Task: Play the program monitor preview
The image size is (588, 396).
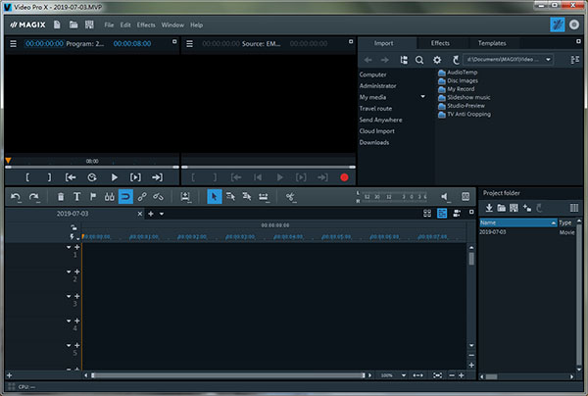Action: pos(114,177)
